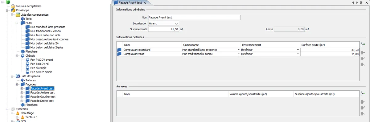This screenshot has width=370, height=122.
Task: Click the Composante column header
Action: 212,45
